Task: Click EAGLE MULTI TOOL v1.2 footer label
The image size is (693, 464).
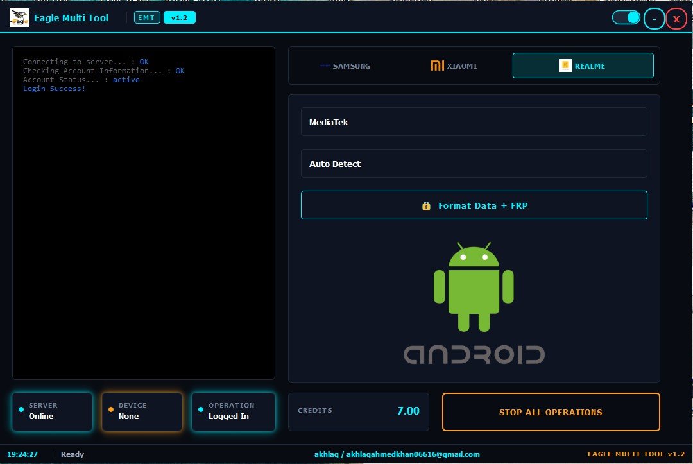Action: pos(636,454)
